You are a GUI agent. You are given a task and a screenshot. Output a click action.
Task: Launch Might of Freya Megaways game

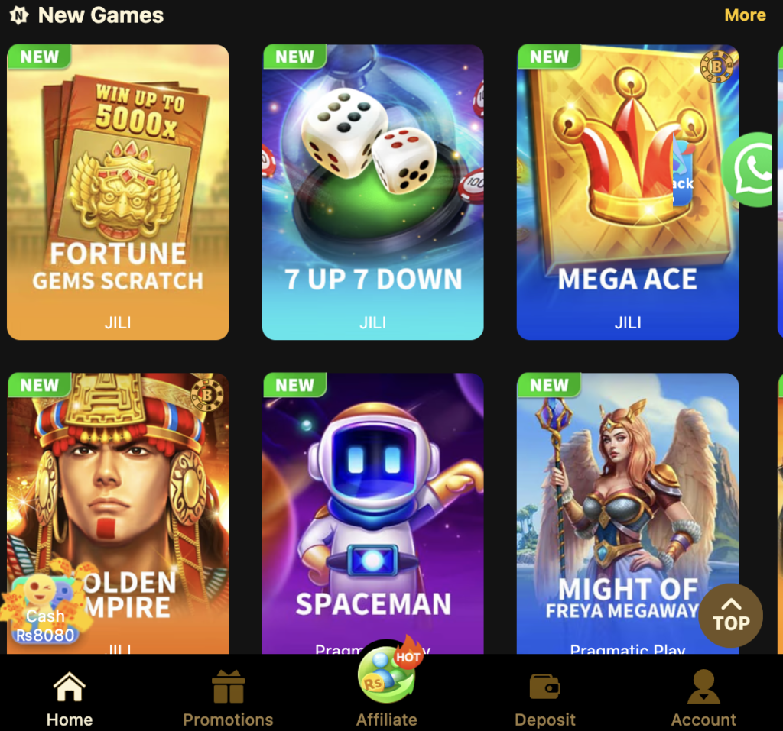(x=628, y=513)
